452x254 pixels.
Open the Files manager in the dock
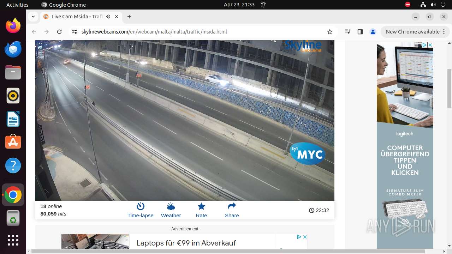(13, 73)
